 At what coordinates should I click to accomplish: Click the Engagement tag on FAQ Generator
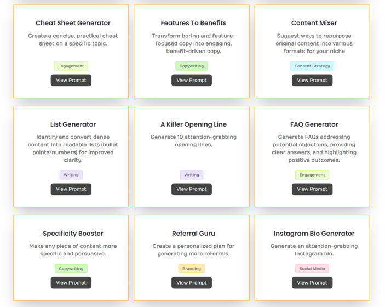coord(312,175)
